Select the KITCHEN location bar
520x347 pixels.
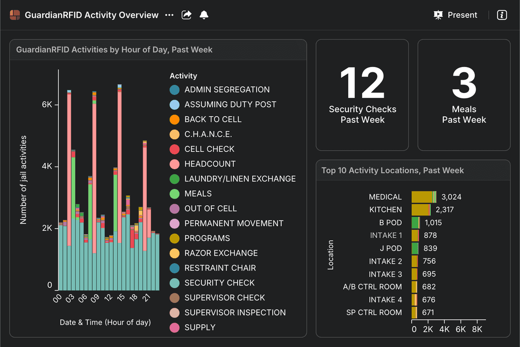tap(420, 210)
